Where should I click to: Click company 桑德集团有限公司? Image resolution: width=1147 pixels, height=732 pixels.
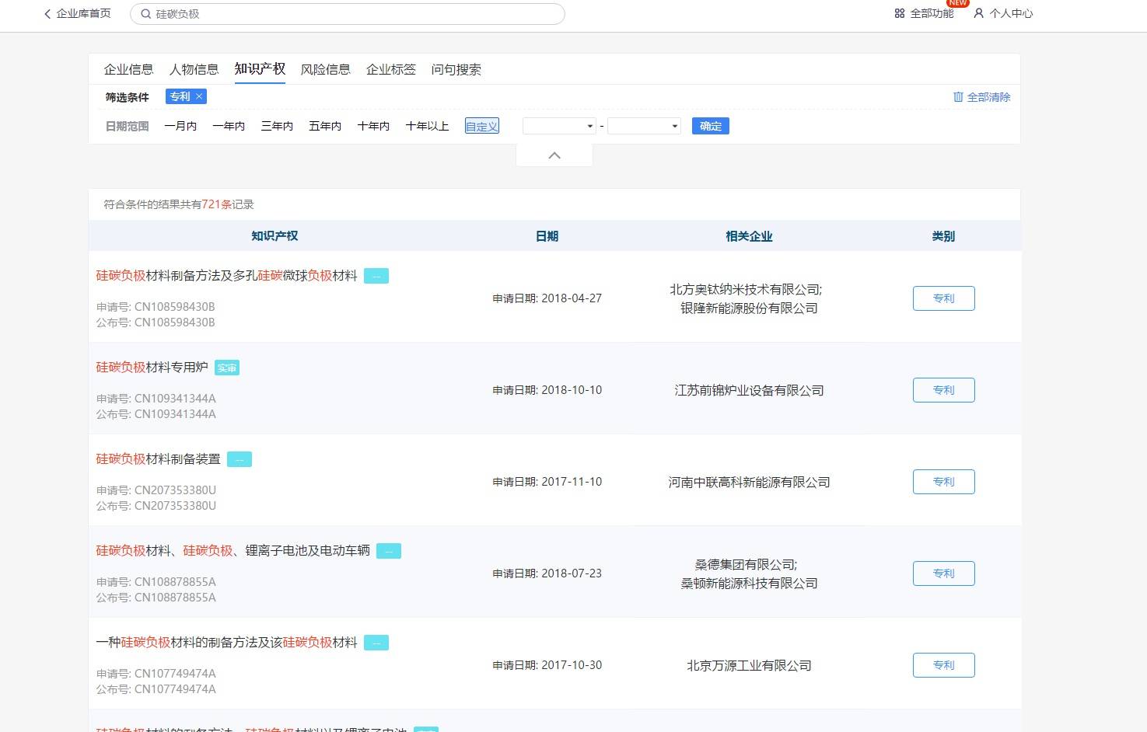coord(746,564)
